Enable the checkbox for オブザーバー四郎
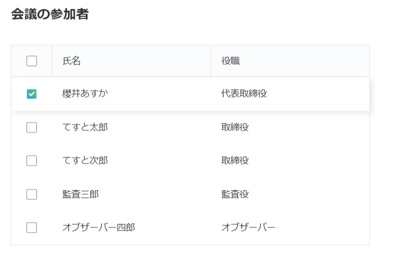Screen dimensions: 396x258 pyautogui.click(x=32, y=227)
